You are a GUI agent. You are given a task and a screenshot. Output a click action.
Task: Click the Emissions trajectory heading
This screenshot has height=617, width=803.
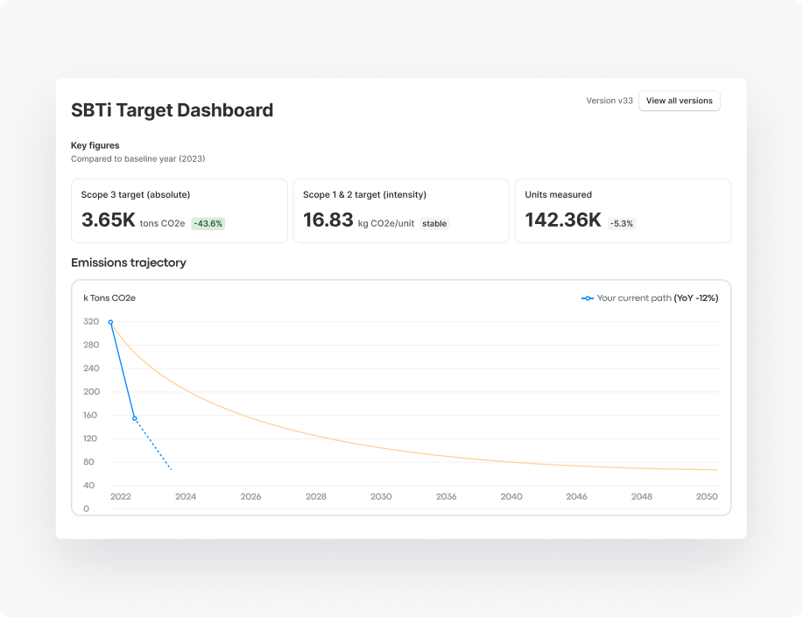click(129, 263)
